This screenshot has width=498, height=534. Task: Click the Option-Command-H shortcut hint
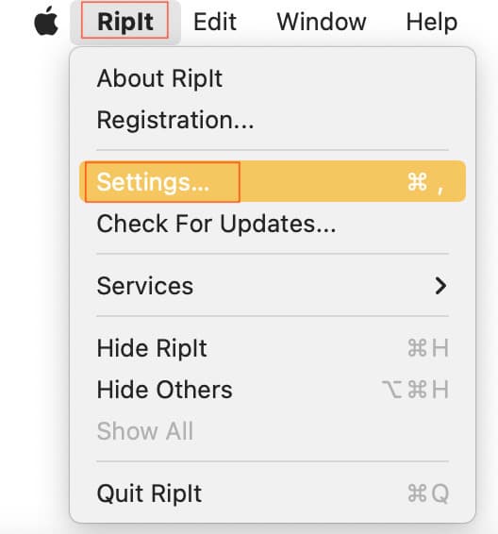(415, 390)
